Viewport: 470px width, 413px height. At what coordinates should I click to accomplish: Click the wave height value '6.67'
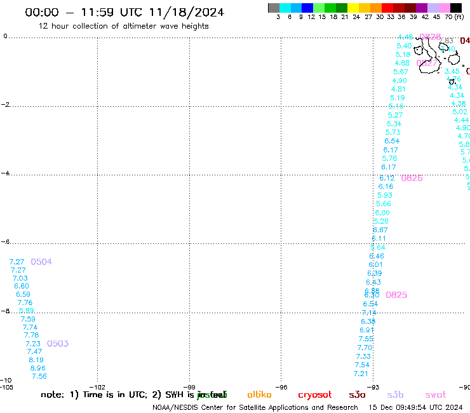[380, 230]
